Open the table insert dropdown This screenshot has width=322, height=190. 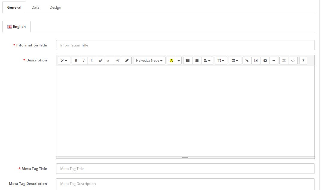(x=235, y=61)
